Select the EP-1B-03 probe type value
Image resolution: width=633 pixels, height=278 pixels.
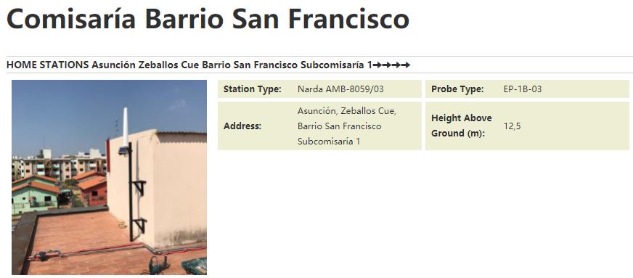tap(523, 89)
